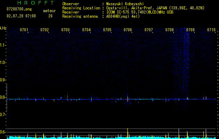
Task: Click the Receiving Location label
Action: 81,8
